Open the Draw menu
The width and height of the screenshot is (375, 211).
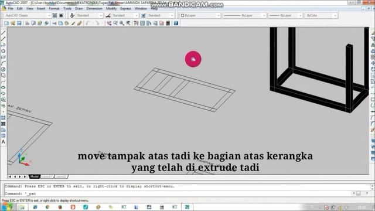(79, 8)
